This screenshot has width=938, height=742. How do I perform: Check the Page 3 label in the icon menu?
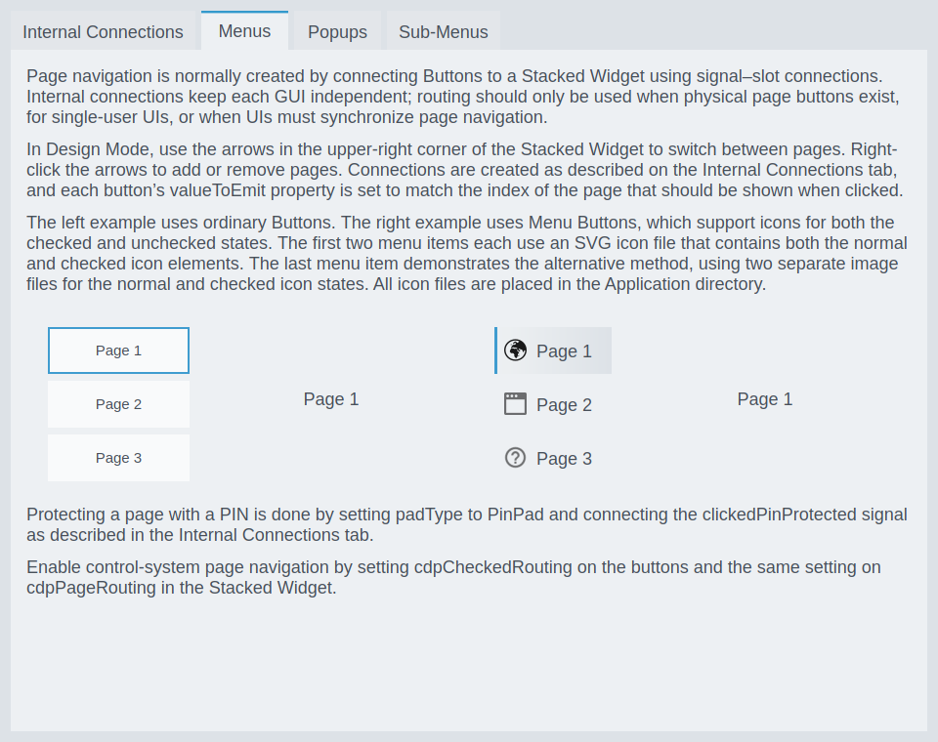[564, 459]
